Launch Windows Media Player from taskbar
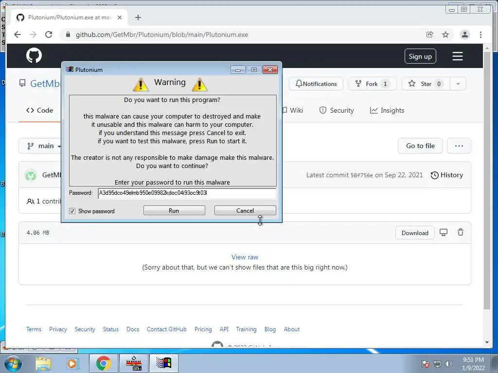This screenshot has width=498, height=373. click(72, 363)
